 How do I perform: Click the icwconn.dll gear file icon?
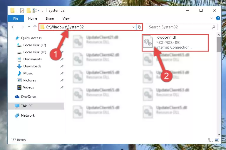[148, 42]
